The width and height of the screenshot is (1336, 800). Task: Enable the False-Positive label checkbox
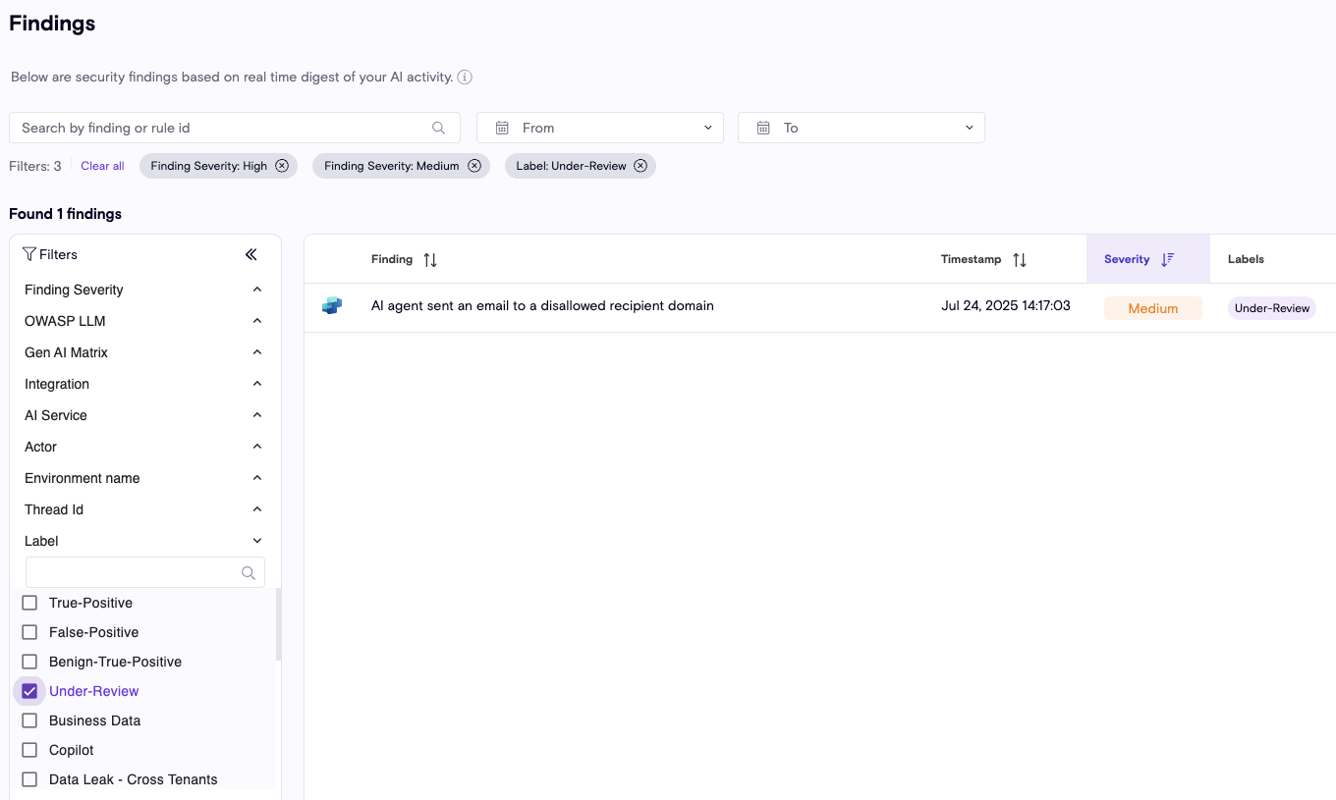[x=29, y=632]
